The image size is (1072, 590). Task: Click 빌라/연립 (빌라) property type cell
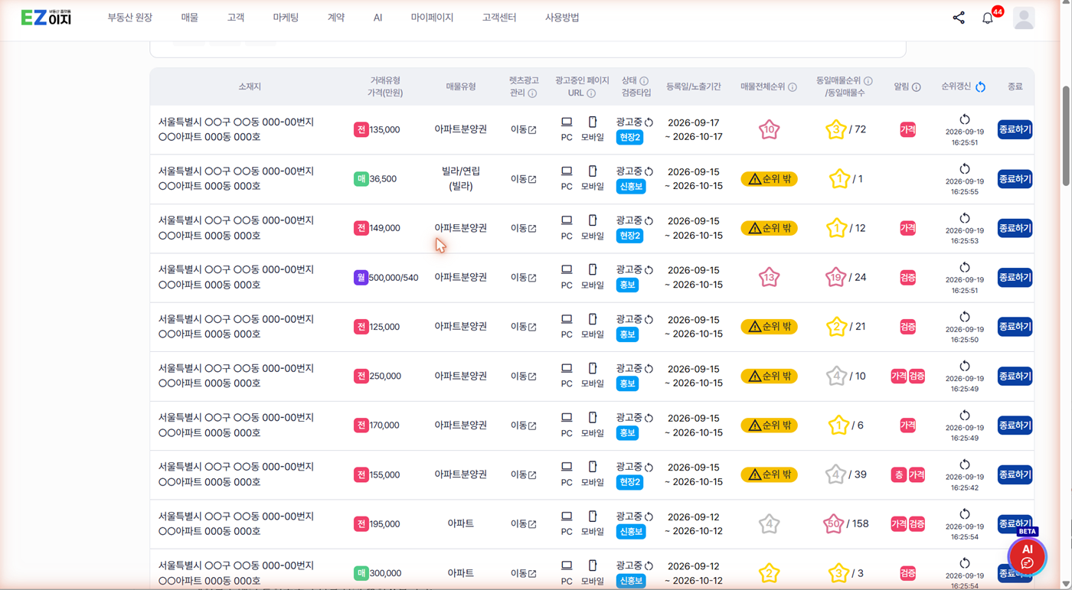click(x=460, y=179)
